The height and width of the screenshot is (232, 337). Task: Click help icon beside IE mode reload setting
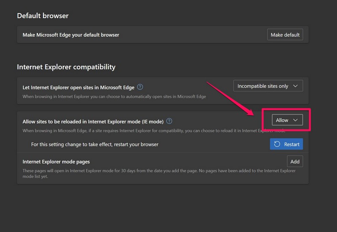[169, 121]
